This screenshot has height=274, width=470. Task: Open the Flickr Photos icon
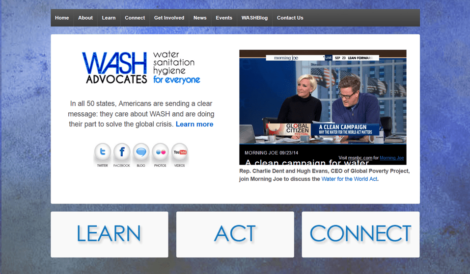click(161, 155)
